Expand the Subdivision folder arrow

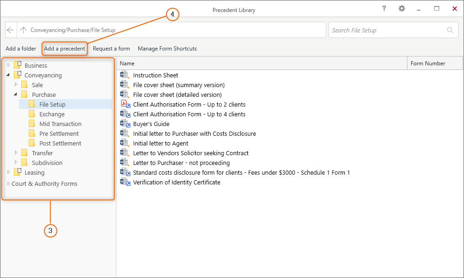(x=16, y=163)
